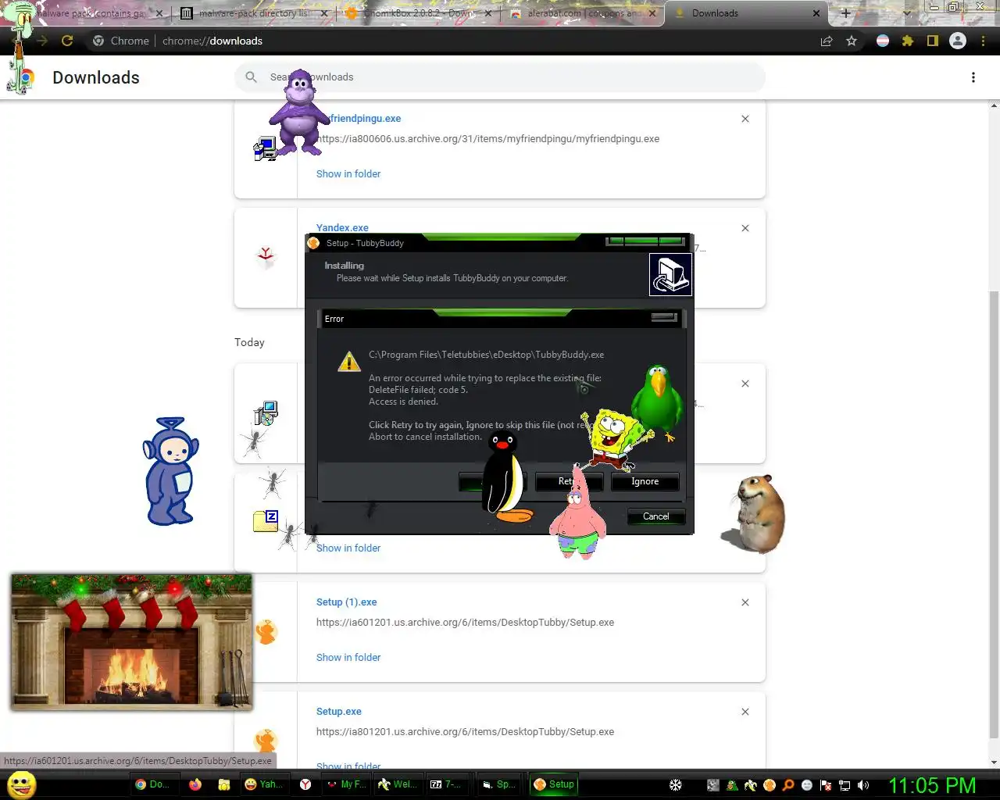Show myfriendpingu.exe in folder
The image size is (1000, 800).
coord(348,174)
